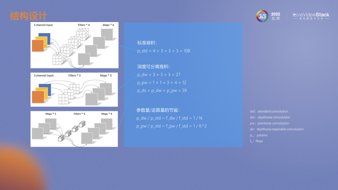Viewport: 338px width, 190px height.
Task: Select the pointwise convolution diagram at bottom
Action: 74,129
